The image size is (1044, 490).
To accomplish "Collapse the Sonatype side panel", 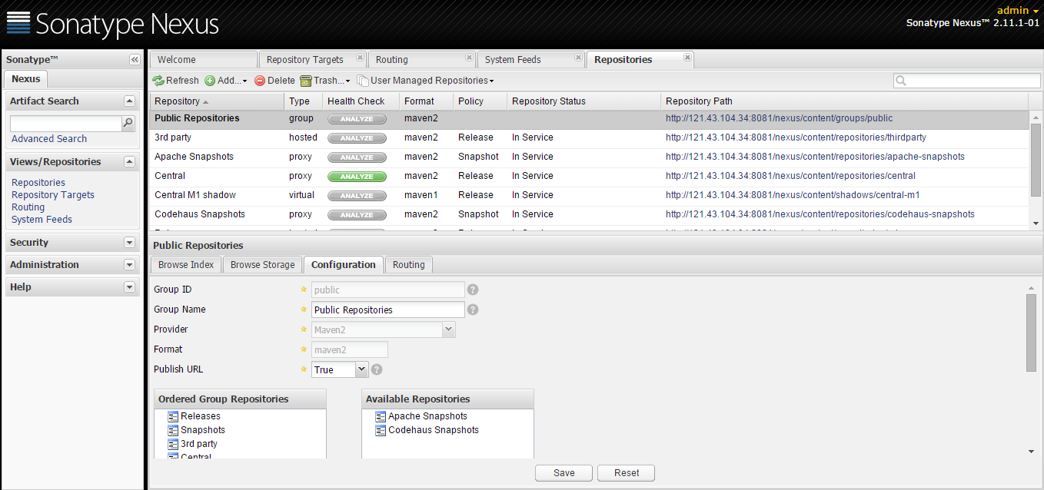I will [135, 60].
